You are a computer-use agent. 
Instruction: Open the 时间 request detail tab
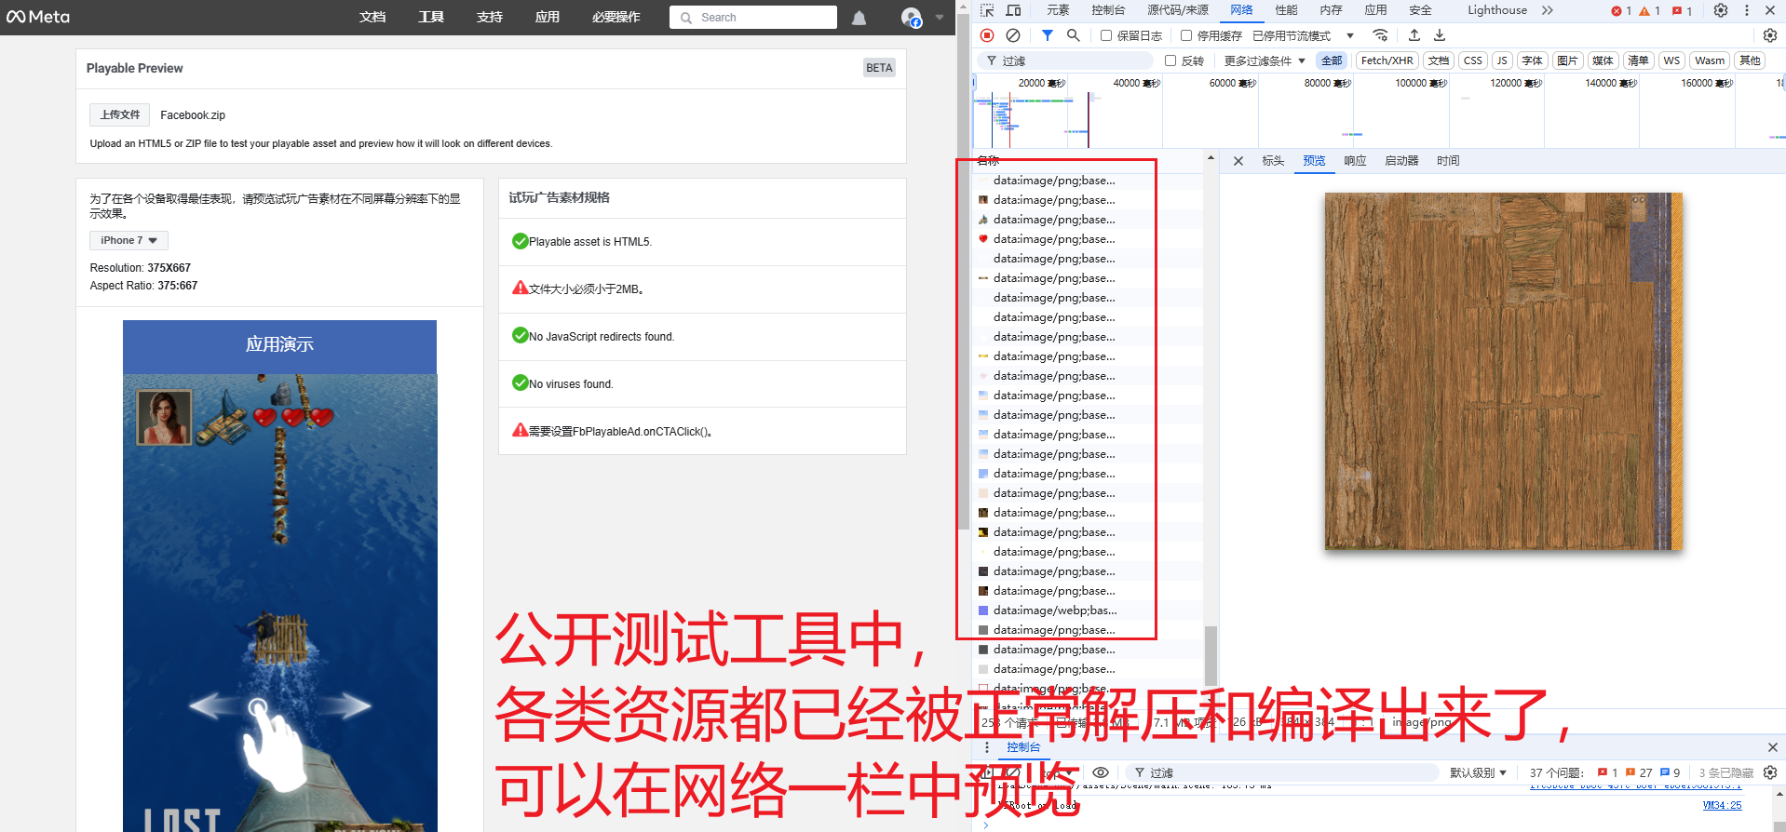[1448, 161]
